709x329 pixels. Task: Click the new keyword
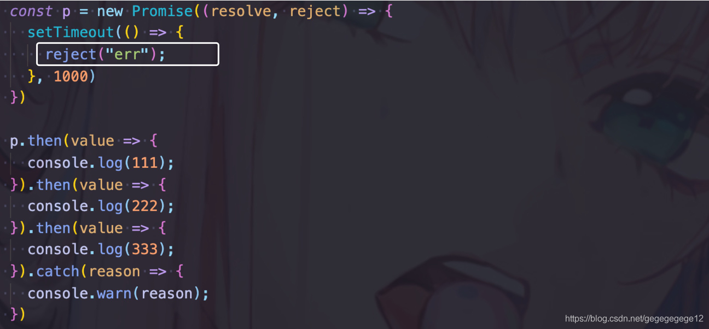tap(111, 11)
